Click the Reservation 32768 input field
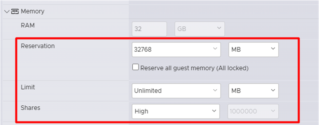The image size is (319, 125). 176,50
